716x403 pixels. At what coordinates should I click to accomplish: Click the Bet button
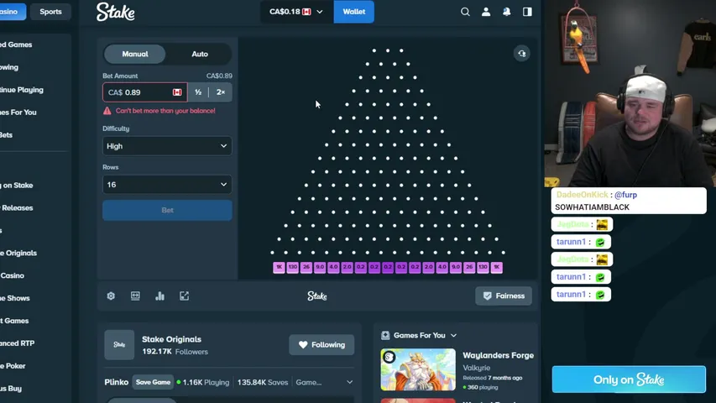coord(167,210)
